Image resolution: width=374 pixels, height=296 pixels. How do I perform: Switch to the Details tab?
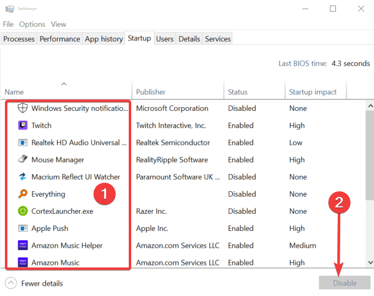[189, 39]
